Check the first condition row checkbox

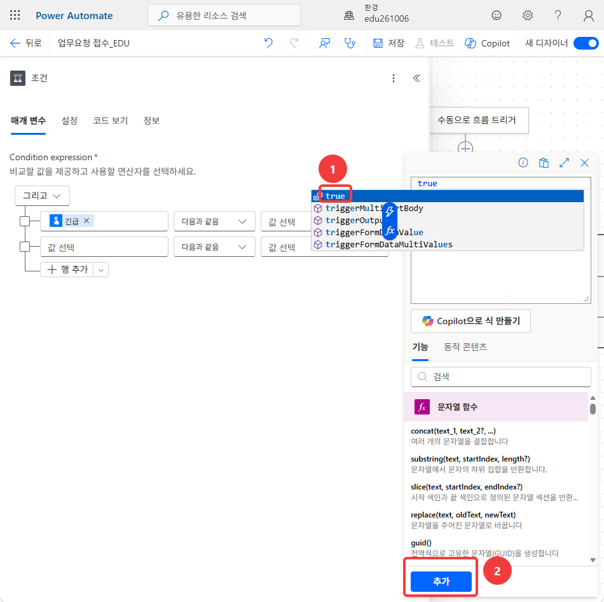[x=25, y=221]
